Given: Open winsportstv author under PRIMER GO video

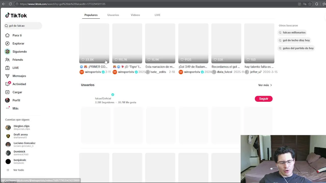Looking at the screenshot, I should click(93, 72).
